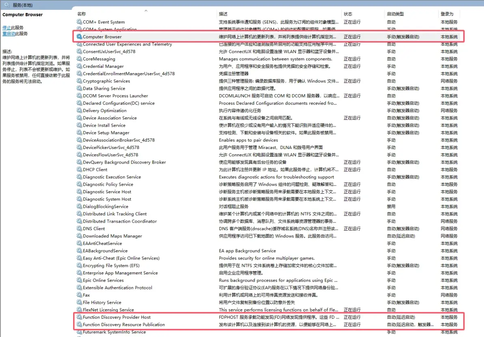The width and height of the screenshot is (484, 337).
Task: Click 自动(延迟启动) of Downloaded Maps Manager
Action: pos(401,236)
